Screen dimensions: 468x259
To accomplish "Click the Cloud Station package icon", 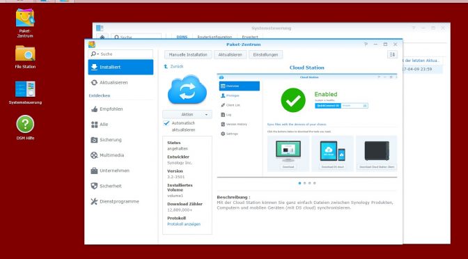I will (x=187, y=89).
